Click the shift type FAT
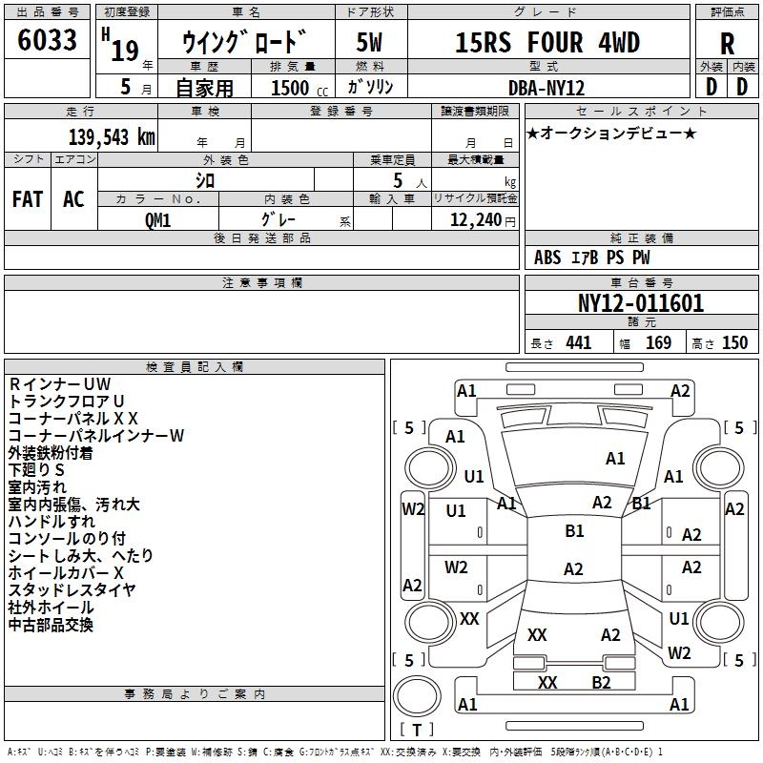 pos(28,199)
